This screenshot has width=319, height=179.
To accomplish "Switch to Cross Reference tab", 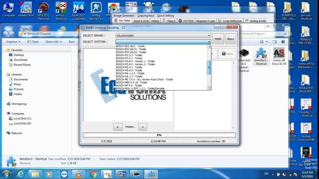I will pyautogui.click(x=230, y=21).
